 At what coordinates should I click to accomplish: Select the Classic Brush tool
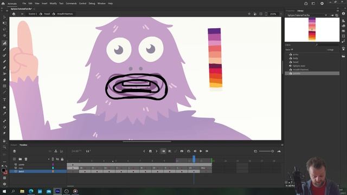point(4,49)
